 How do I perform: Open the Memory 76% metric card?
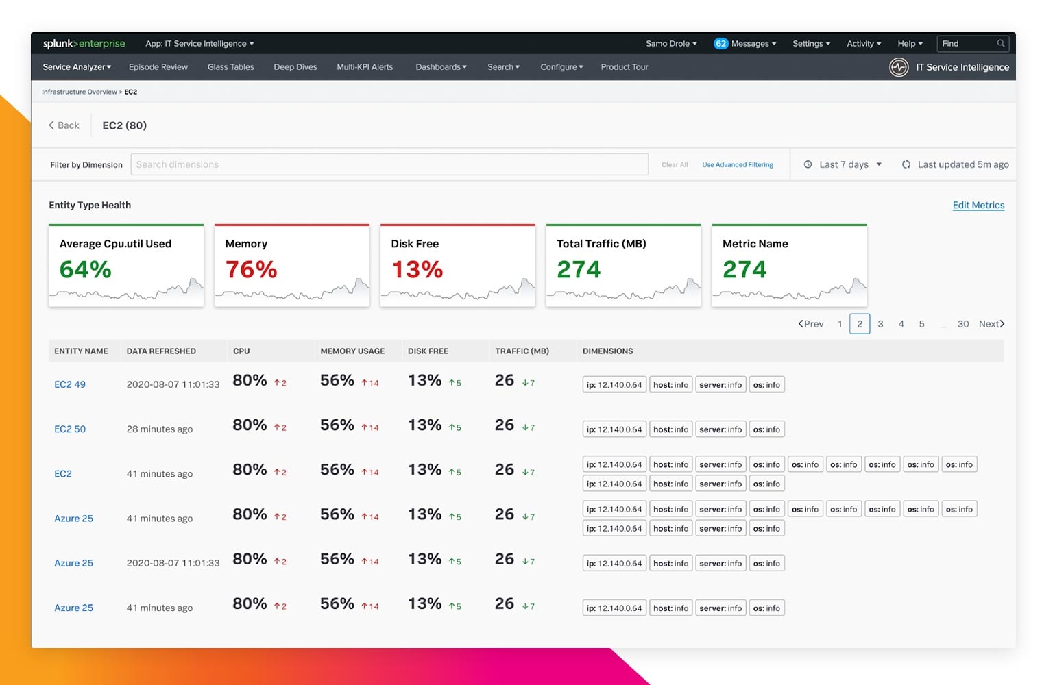point(292,265)
